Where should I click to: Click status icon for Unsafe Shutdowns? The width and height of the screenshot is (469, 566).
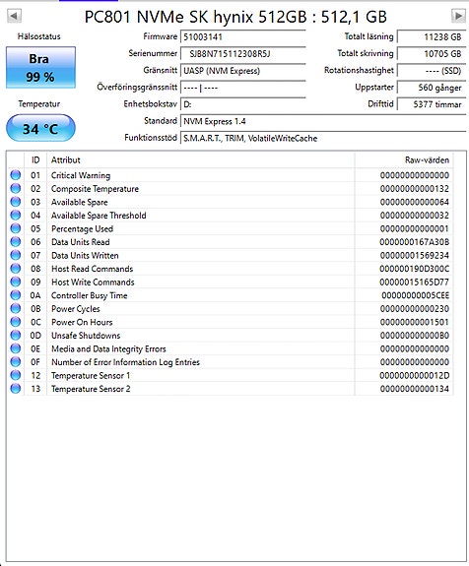[16, 336]
